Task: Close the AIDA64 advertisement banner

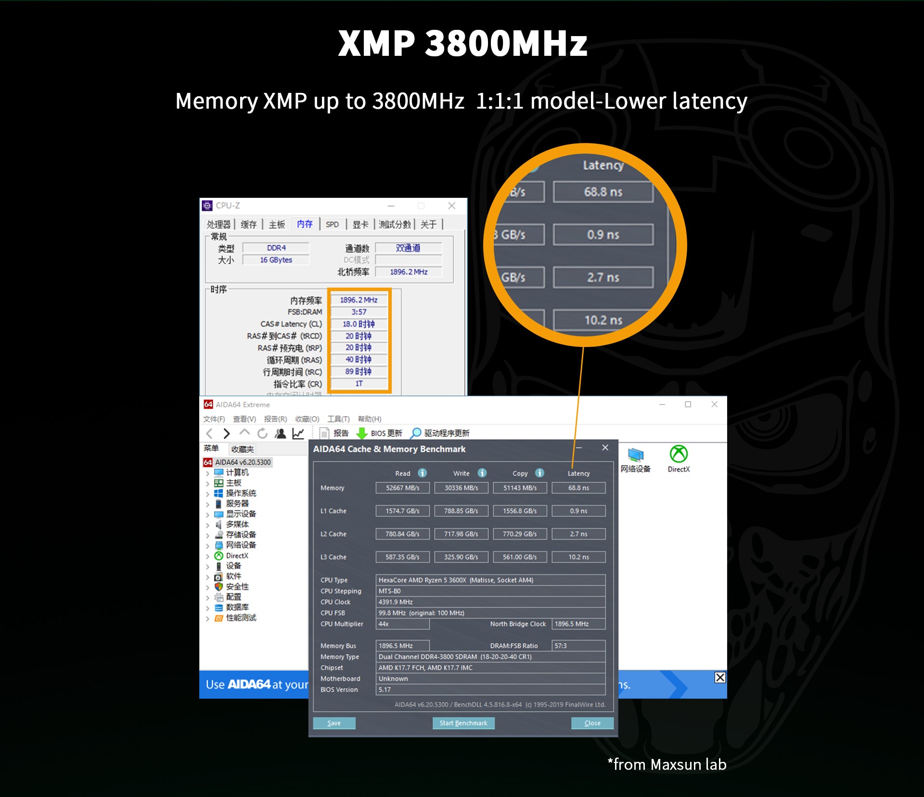Action: coord(720,678)
